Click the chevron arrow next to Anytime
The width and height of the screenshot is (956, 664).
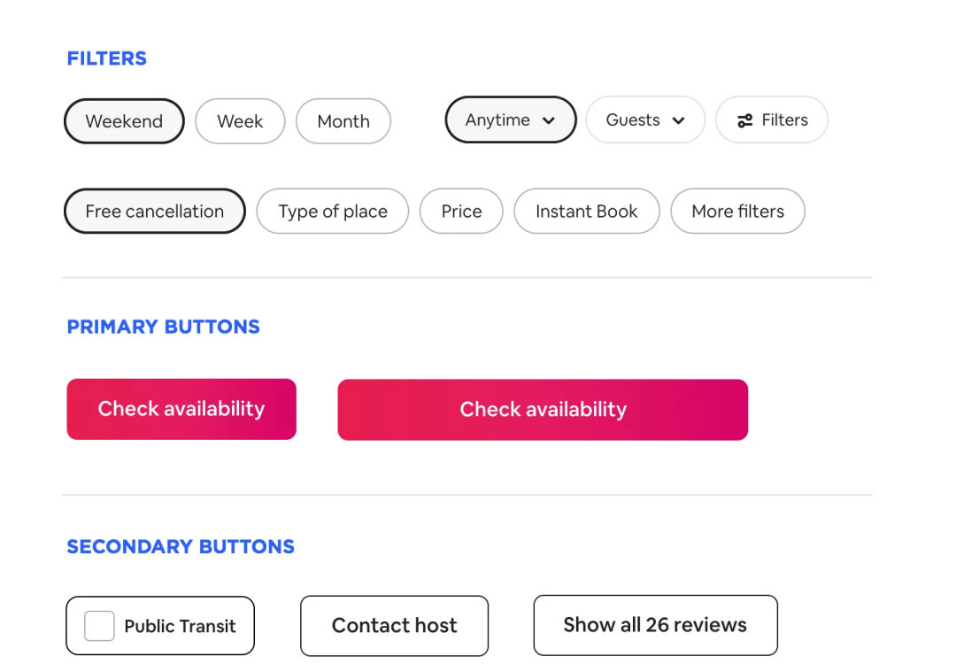tap(549, 121)
